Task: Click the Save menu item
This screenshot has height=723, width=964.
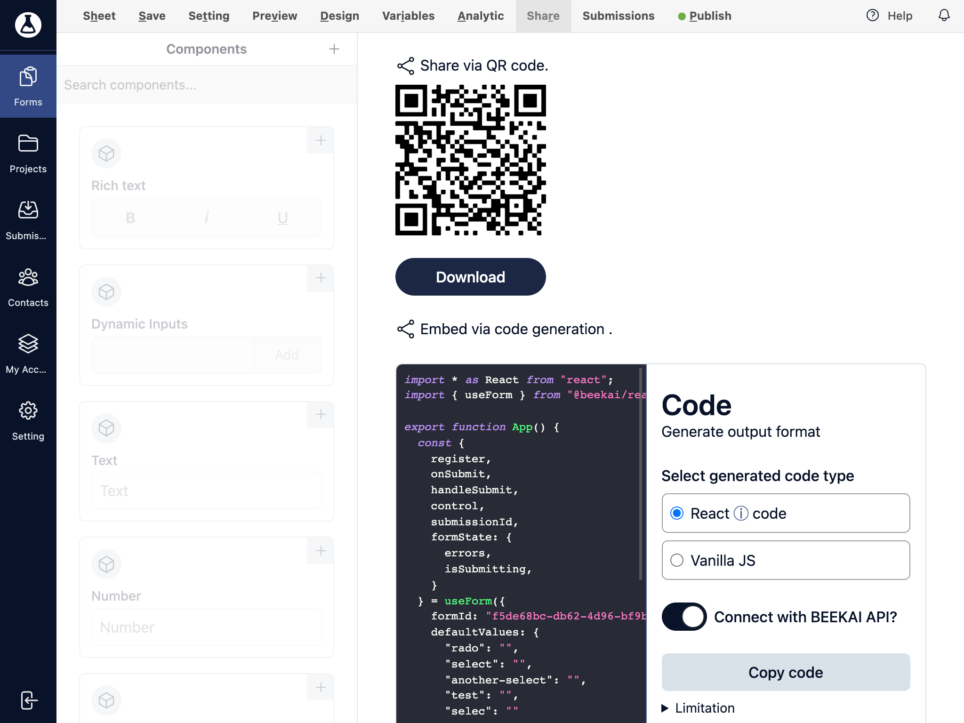Action: (x=152, y=16)
